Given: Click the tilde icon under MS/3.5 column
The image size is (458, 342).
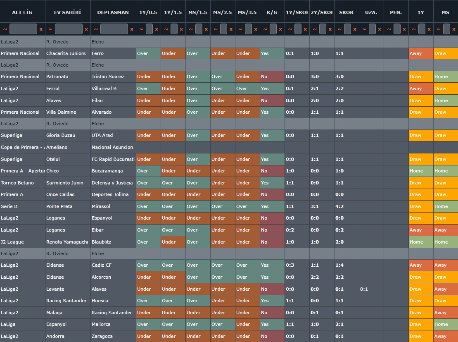Looking at the screenshot, I should [x=240, y=29].
